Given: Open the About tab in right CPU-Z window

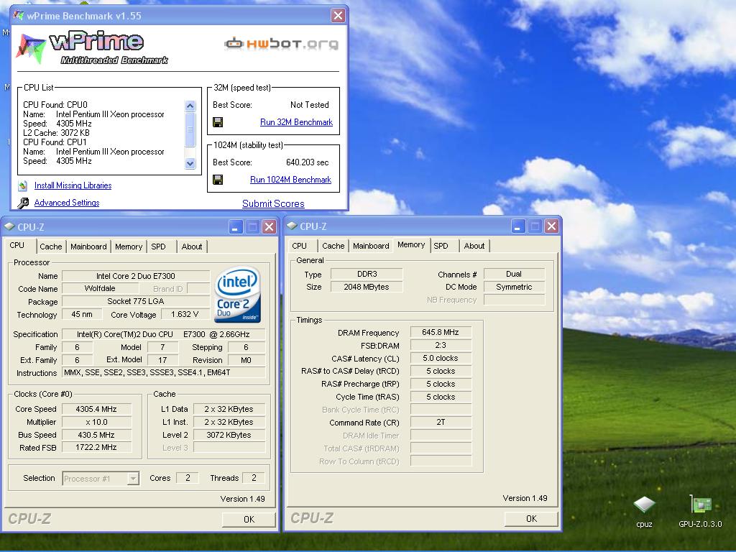Looking at the screenshot, I should click(474, 246).
